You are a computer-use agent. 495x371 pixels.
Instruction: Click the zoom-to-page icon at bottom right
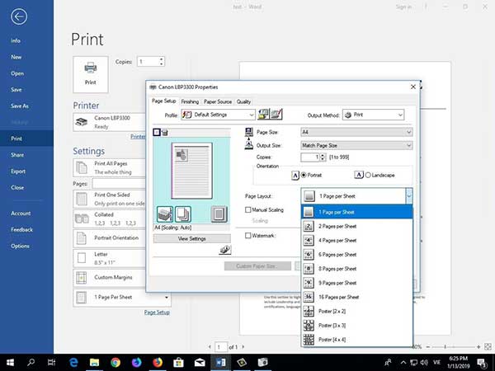pos(488,347)
